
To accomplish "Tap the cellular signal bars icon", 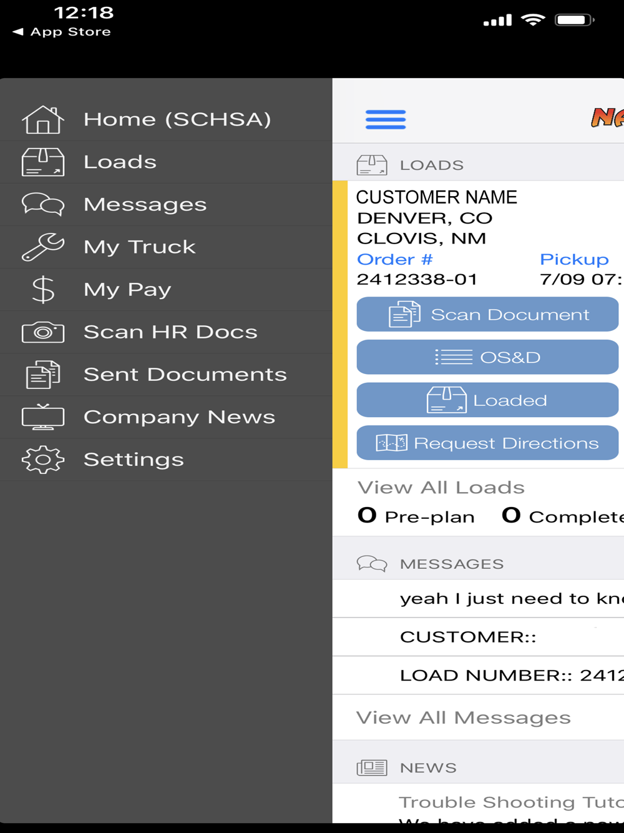I will (497, 21).
